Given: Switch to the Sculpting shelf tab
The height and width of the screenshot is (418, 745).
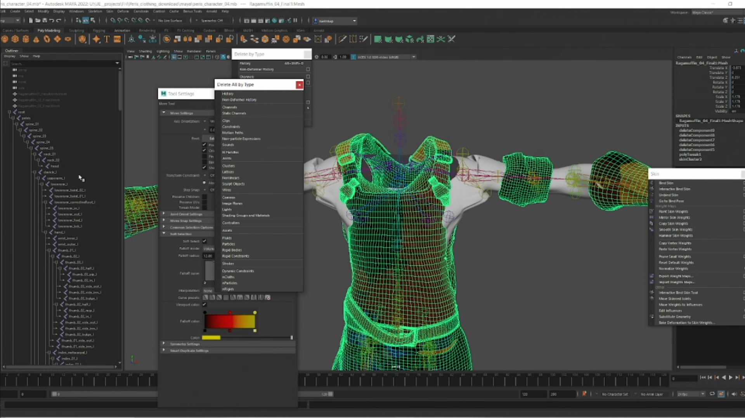Looking at the screenshot, I should point(76,30).
